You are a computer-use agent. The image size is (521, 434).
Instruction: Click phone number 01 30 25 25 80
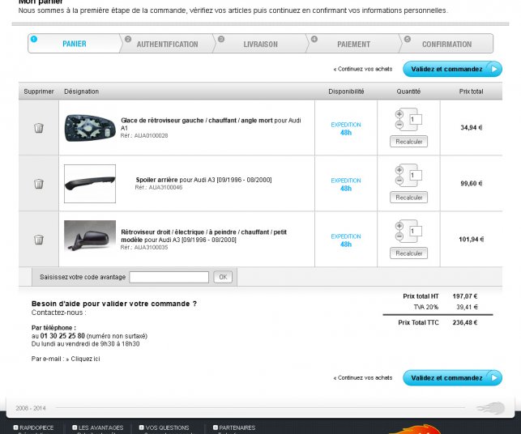[62, 336]
